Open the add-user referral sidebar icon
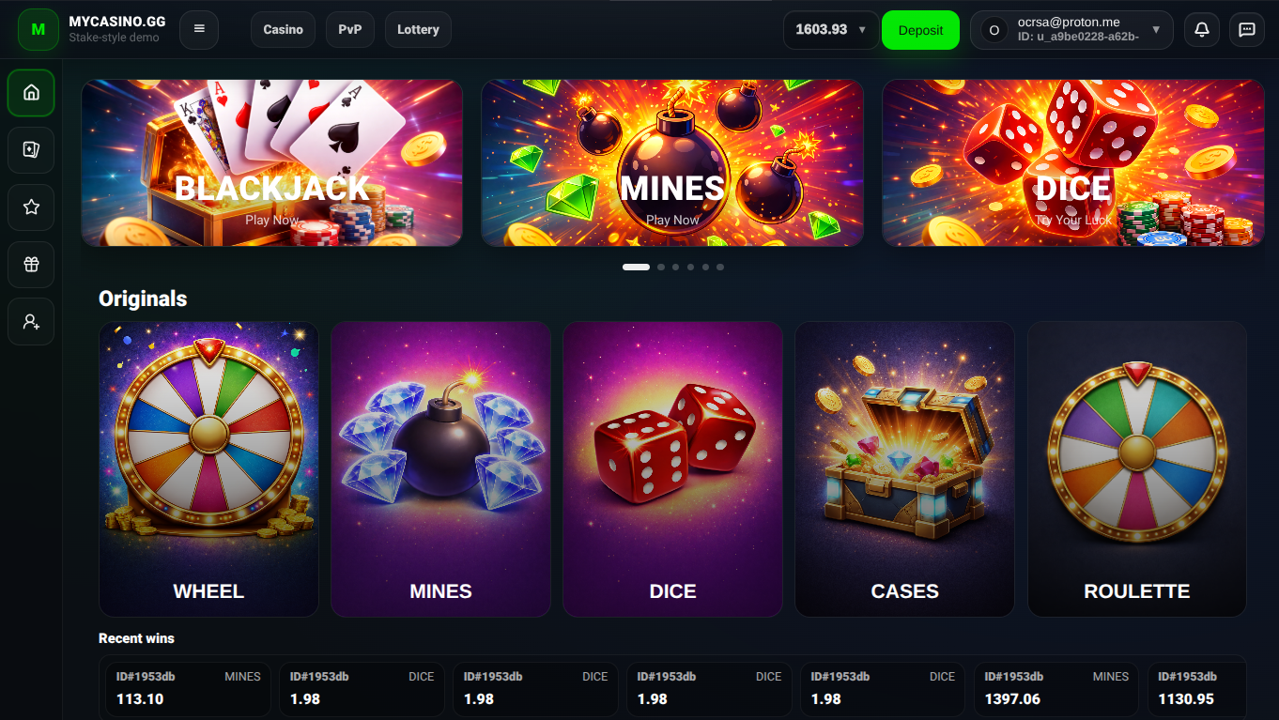 click(x=31, y=322)
